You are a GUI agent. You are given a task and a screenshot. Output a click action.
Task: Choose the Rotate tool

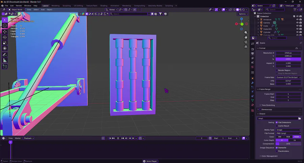[x=5, y=37]
